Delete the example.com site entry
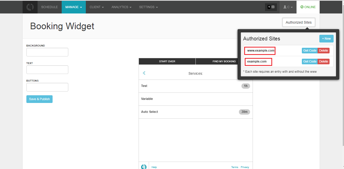The image size is (344, 169). [323, 62]
